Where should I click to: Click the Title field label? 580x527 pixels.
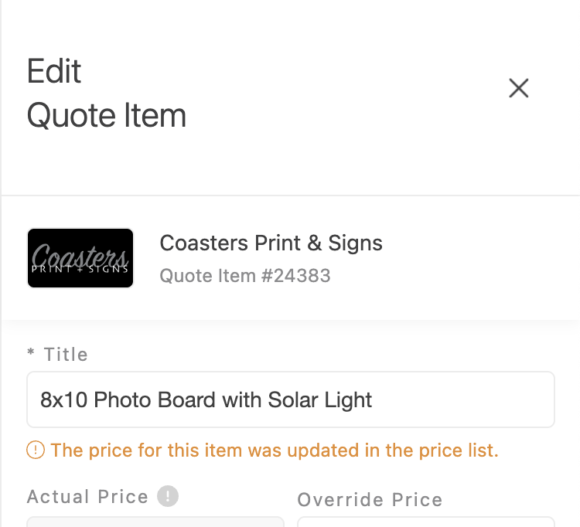[x=66, y=355]
